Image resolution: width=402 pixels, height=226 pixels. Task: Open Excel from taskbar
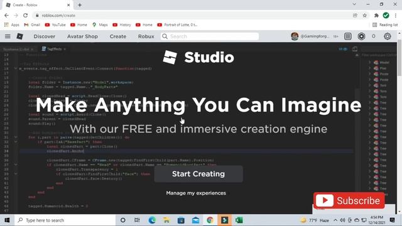239,220
